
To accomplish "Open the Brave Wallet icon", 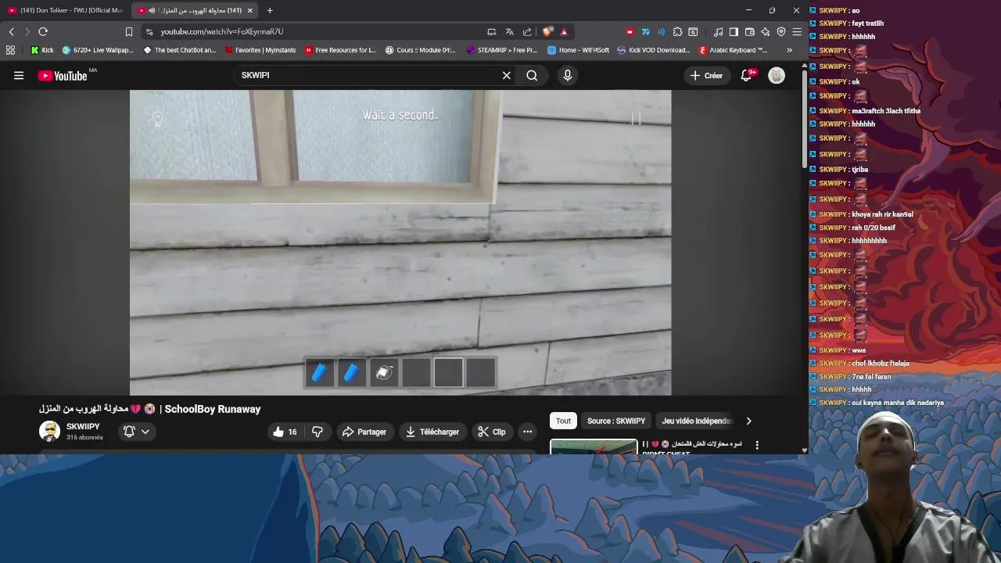I will coord(749,31).
